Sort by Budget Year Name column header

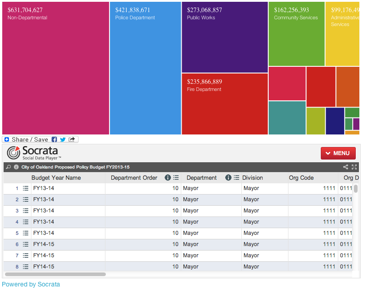(56, 178)
